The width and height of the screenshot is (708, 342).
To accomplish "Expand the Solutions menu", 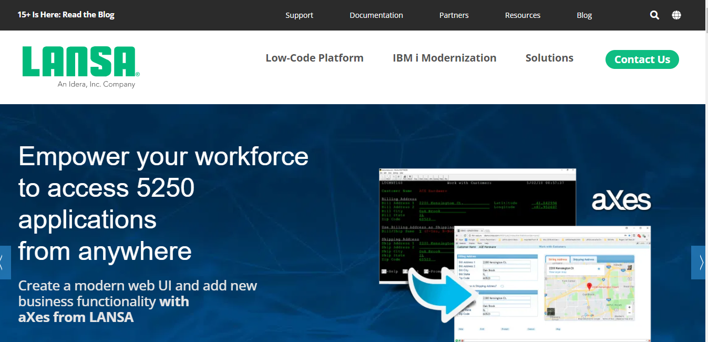I will tap(549, 58).
